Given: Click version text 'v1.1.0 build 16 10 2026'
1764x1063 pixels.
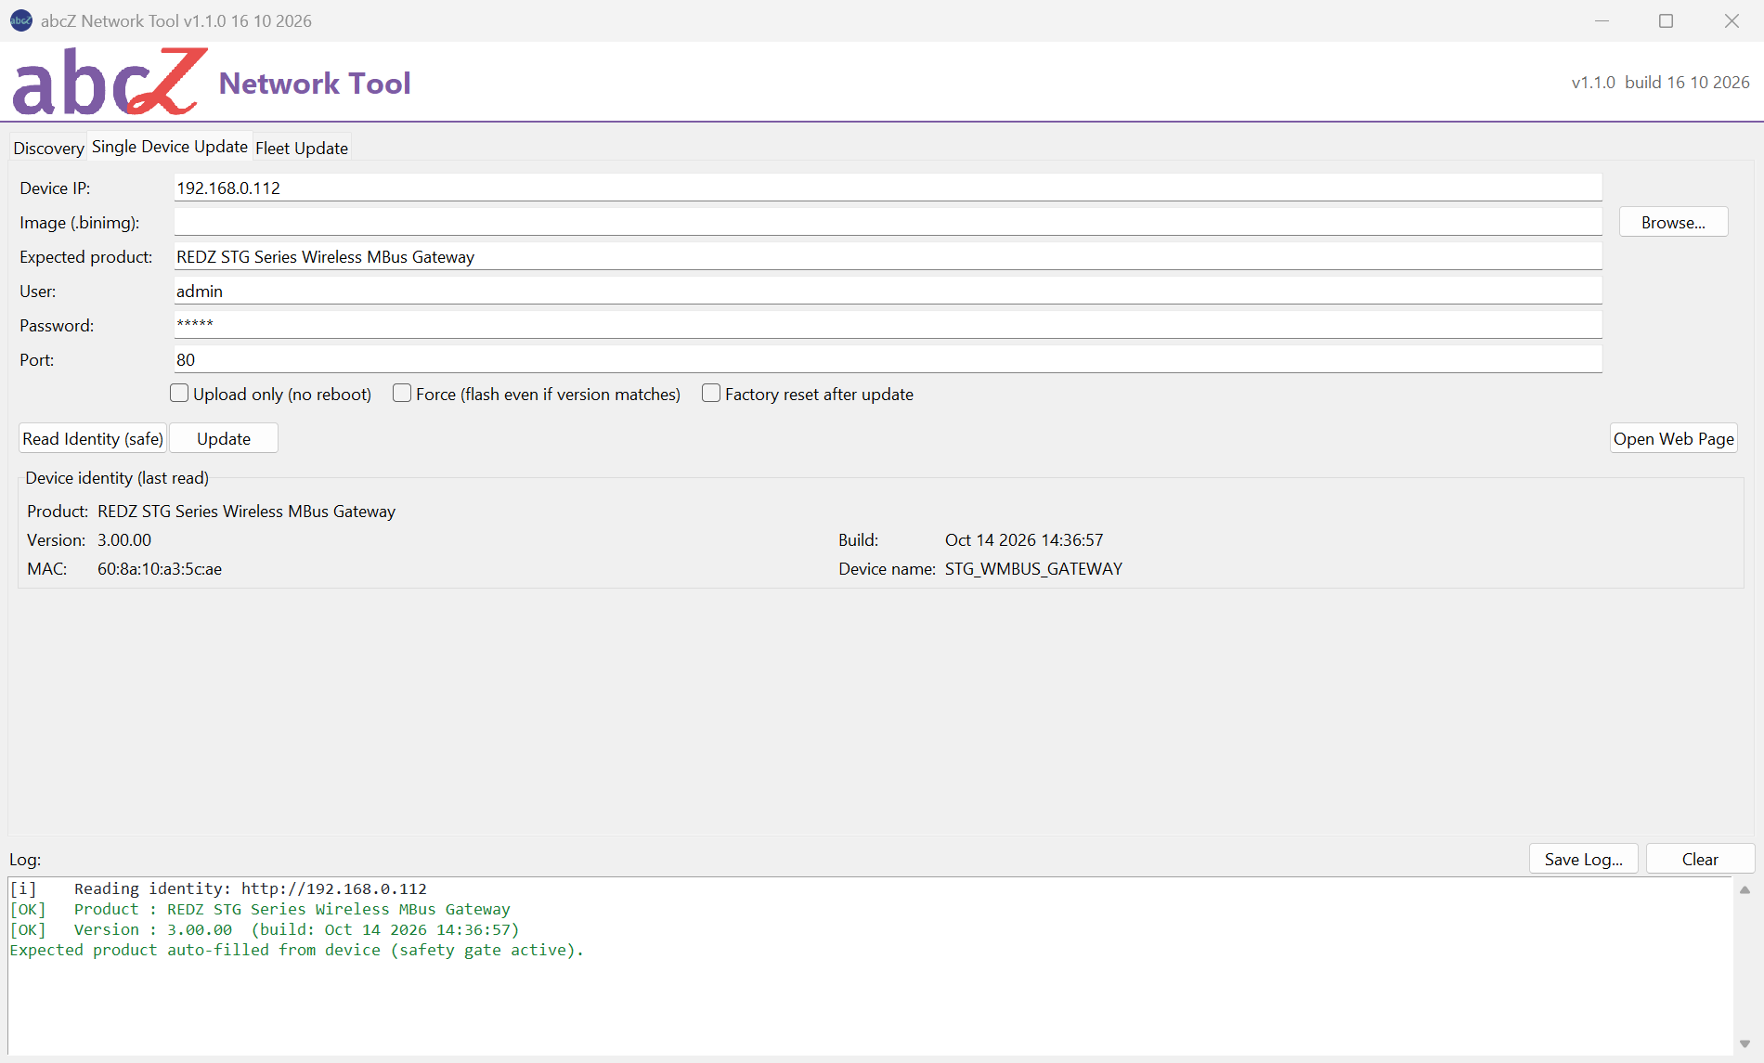Looking at the screenshot, I should (x=1660, y=82).
